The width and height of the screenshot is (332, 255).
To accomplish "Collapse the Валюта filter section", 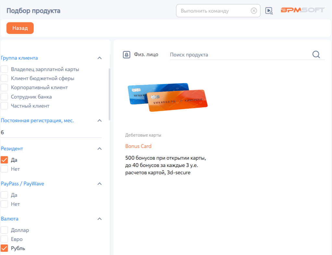I will (100, 219).
